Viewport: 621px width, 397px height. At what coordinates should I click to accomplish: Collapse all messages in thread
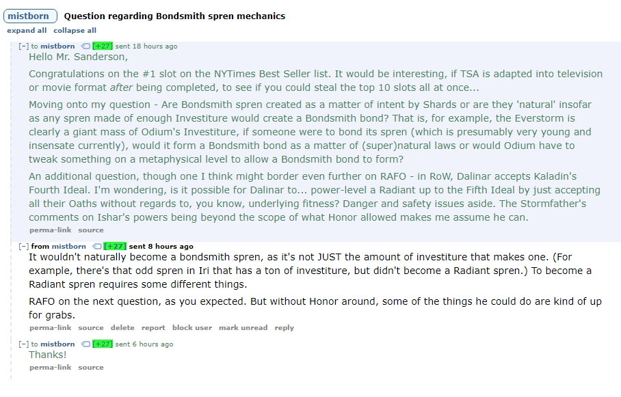coord(75,31)
